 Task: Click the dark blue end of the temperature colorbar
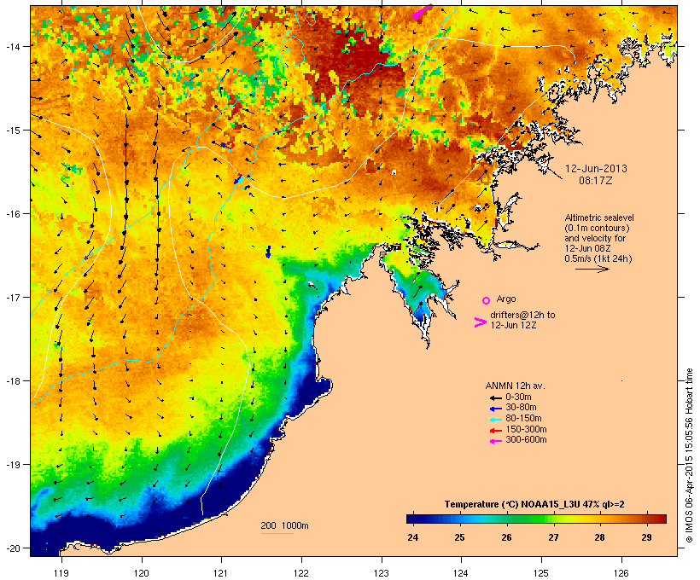(410, 519)
